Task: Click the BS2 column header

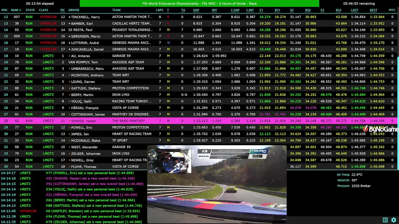Action: pyautogui.click(x=308, y=10)
